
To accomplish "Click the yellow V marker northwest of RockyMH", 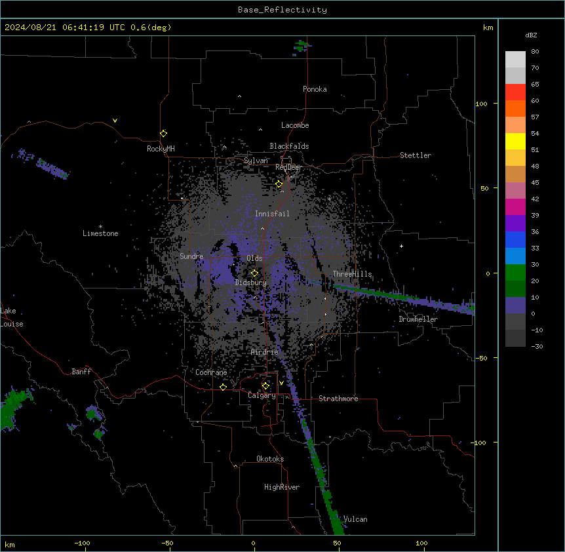I will click(x=115, y=121).
